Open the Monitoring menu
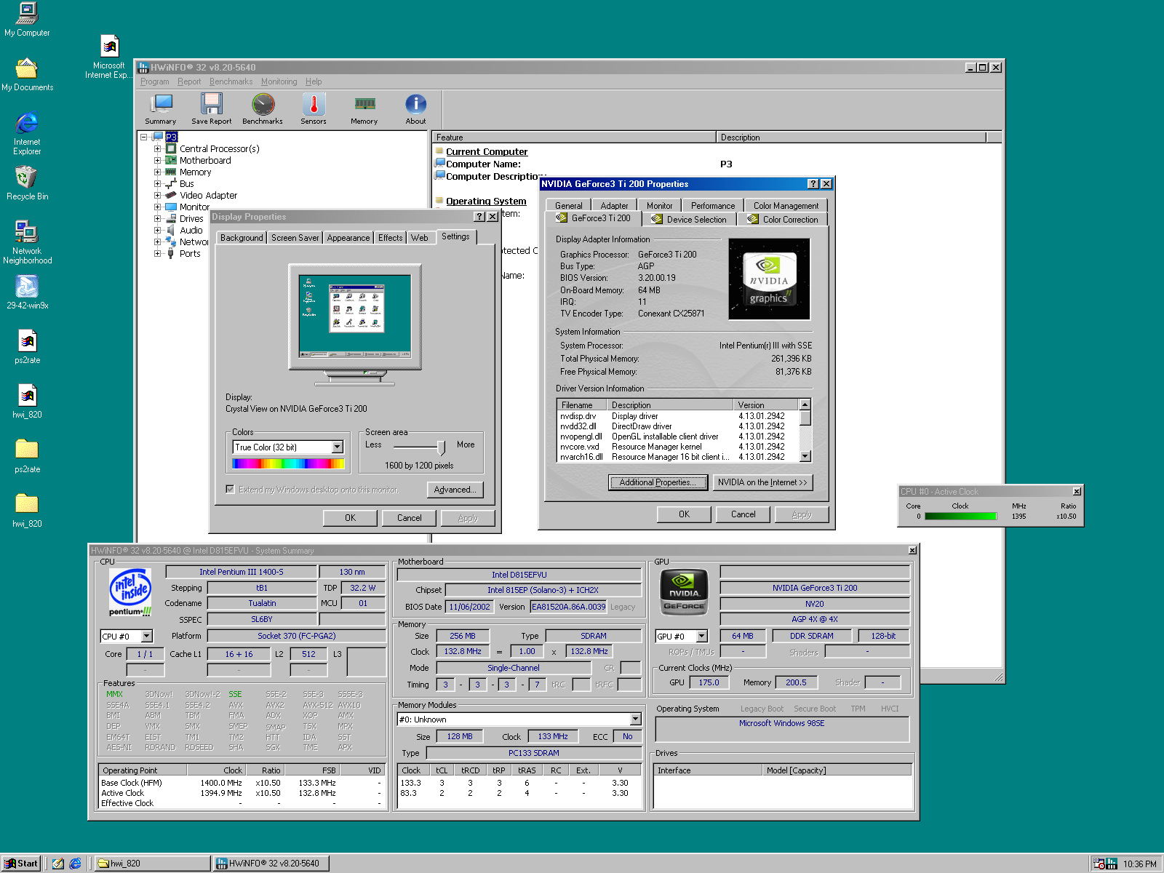This screenshot has width=1164, height=873. (x=279, y=81)
